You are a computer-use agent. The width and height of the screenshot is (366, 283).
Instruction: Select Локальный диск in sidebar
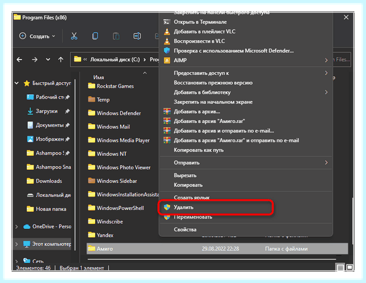tap(49, 195)
